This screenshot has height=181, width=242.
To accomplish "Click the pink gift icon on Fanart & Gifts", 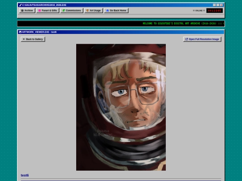I will click(x=39, y=10).
